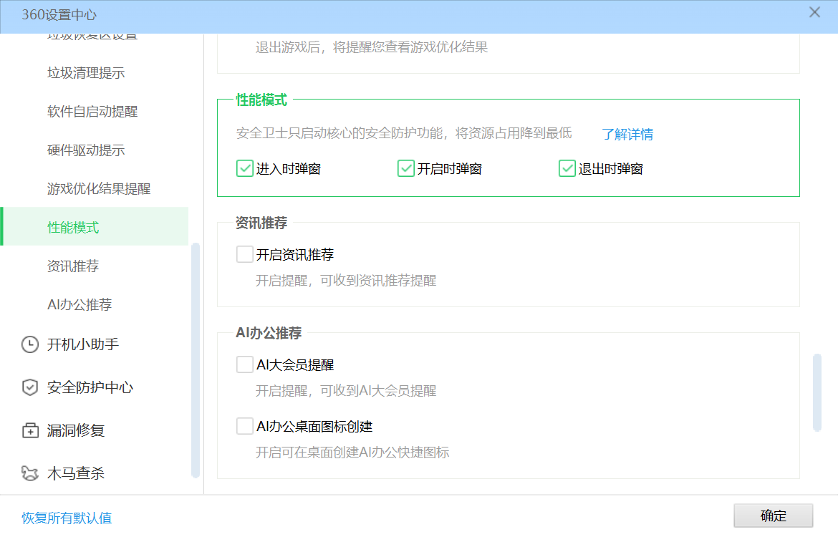Click the horse icon for 木马查杀
838x537 pixels.
coord(30,473)
